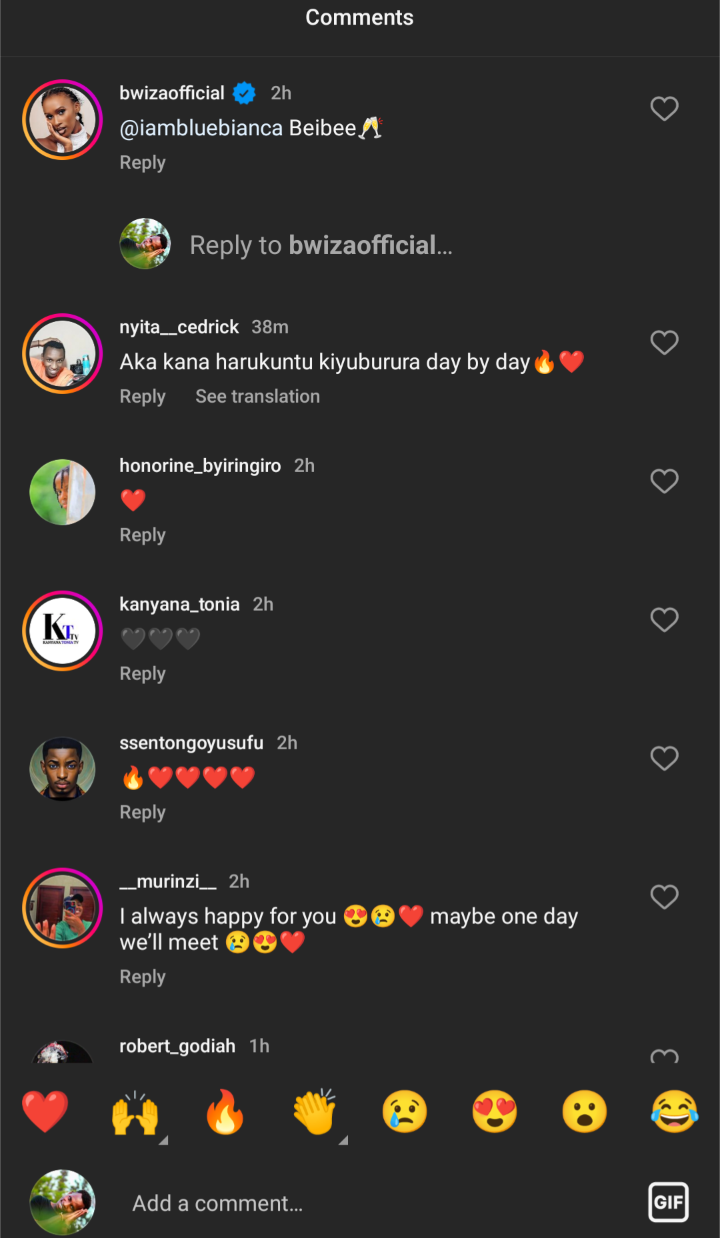The image size is (720, 1238).
Task: Tap the red heart quick-reaction emoji
Action: point(45,1111)
